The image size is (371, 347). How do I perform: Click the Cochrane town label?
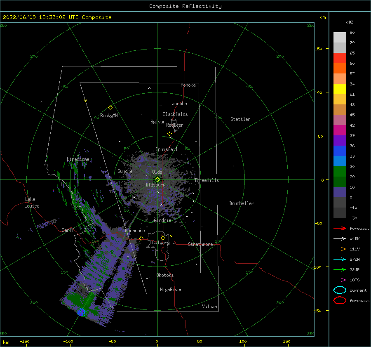[135, 231]
